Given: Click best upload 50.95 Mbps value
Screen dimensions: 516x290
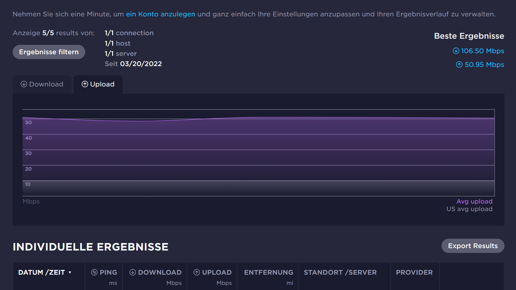Looking at the screenshot, I should [x=484, y=65].
